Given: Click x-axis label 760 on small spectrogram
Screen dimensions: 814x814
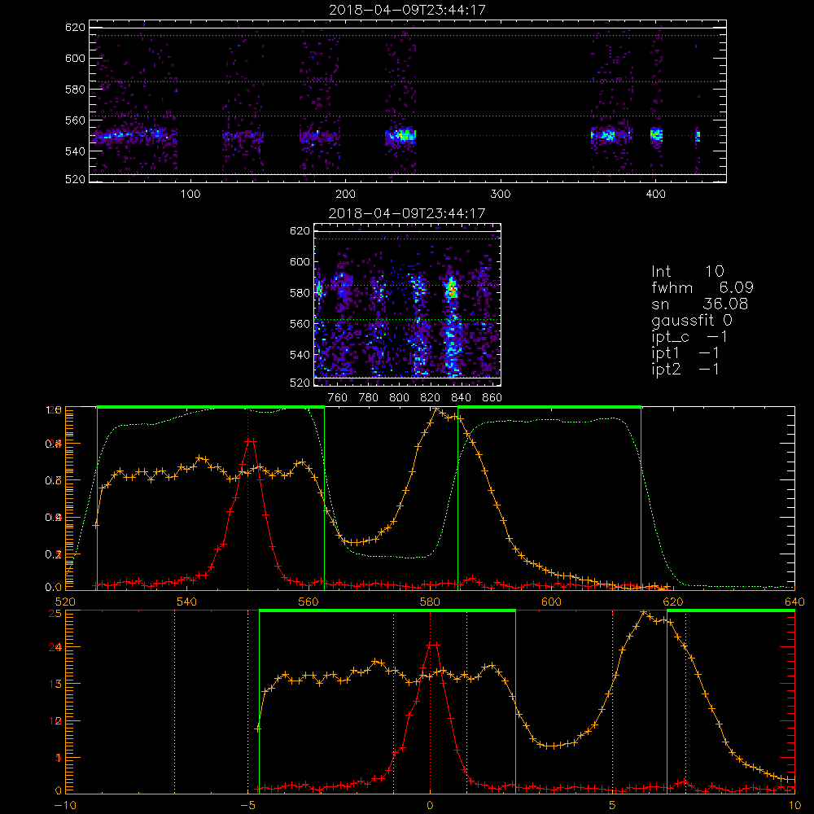Looking at the screenshot, I should 338,398.
